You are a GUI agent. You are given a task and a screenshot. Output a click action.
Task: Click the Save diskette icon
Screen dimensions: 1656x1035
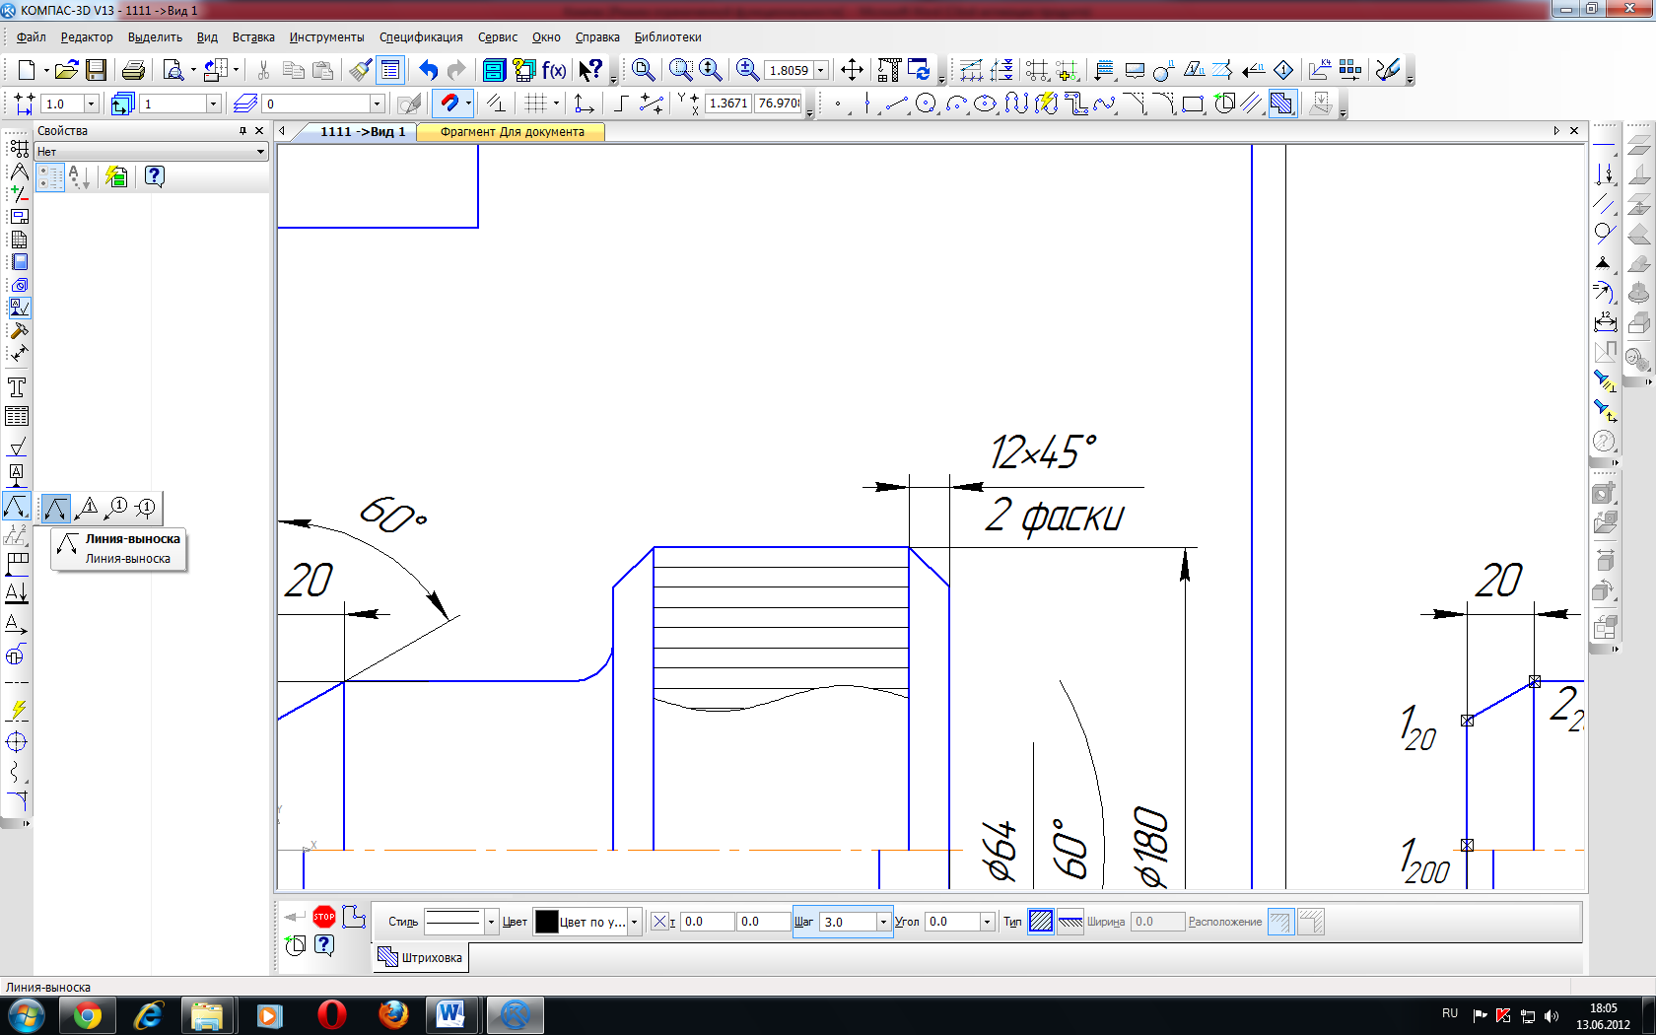point(96,70)
